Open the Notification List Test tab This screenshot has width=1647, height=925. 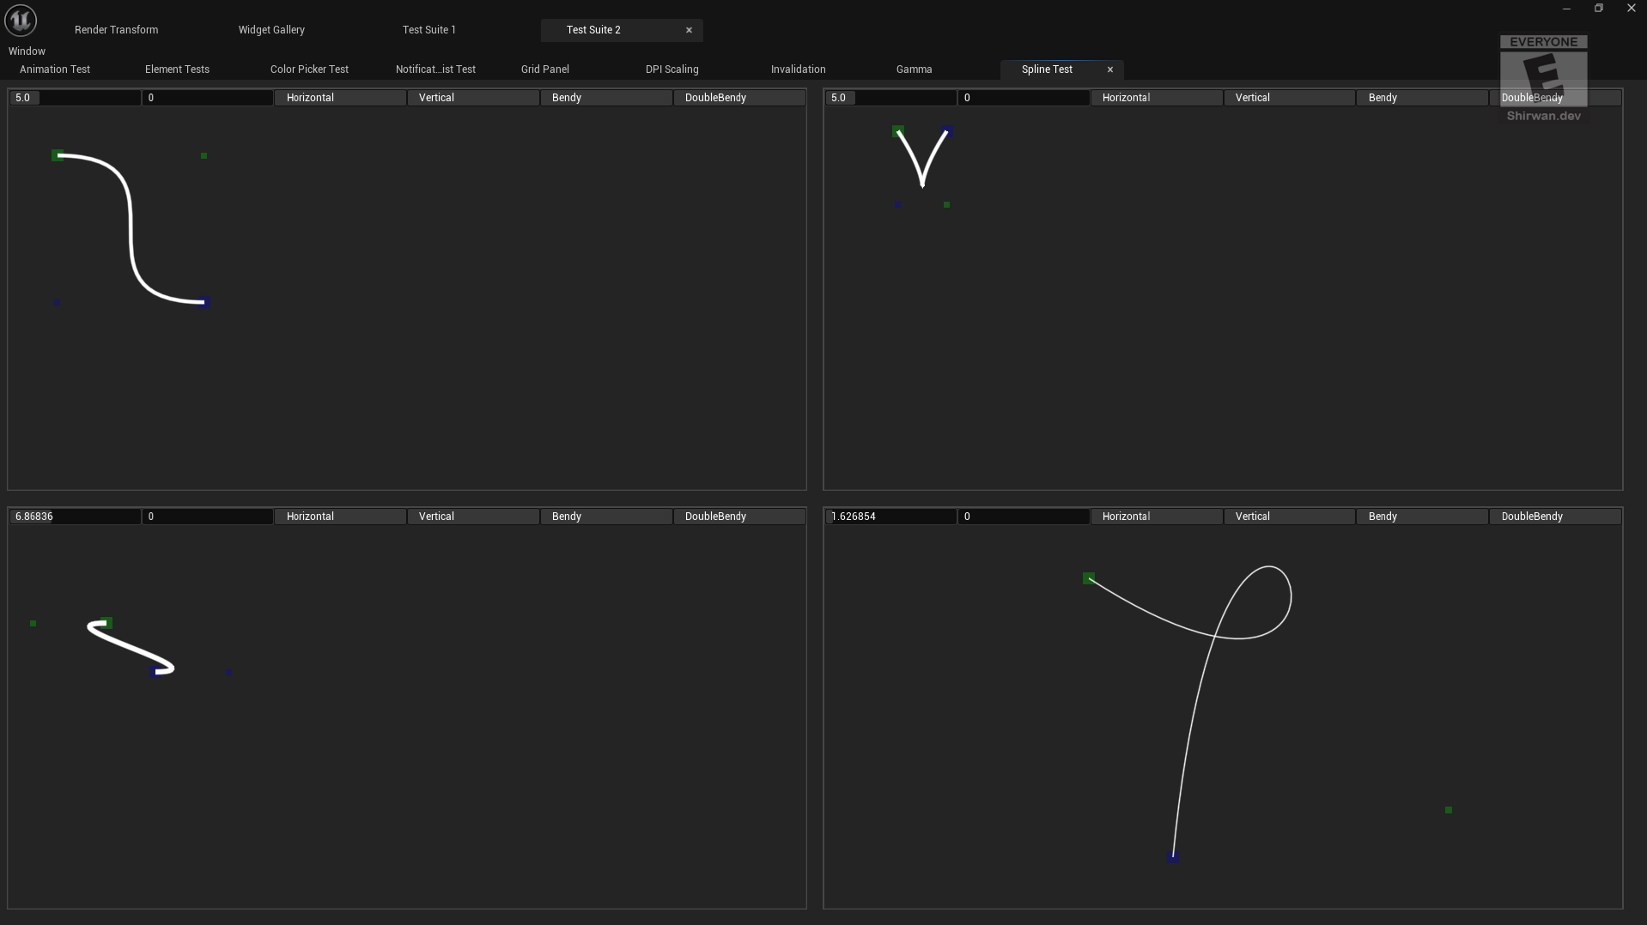(435, 70)
